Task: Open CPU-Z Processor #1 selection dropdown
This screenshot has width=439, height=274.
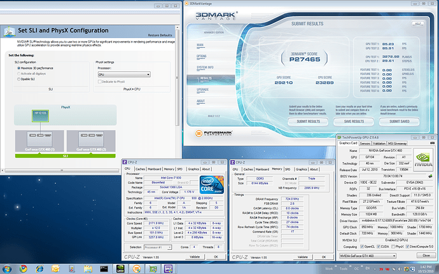Action: 158,247
